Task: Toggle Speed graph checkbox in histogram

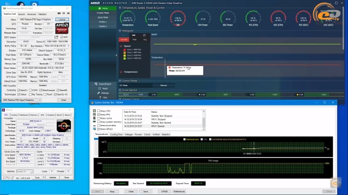Action: click(x=121, y=46)
